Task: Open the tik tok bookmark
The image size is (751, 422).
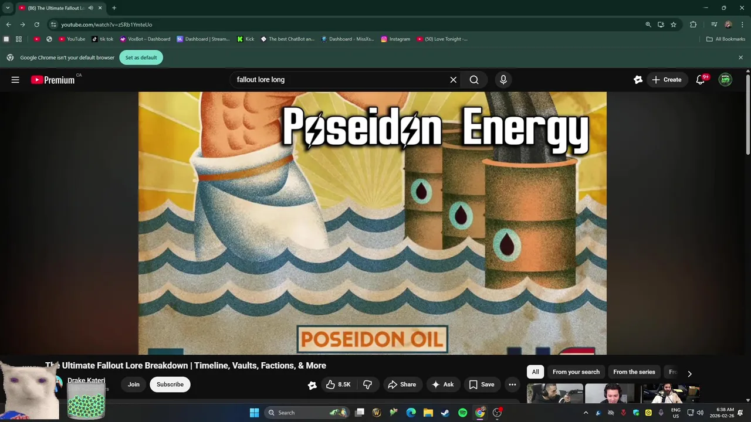Action: (103, 39)
